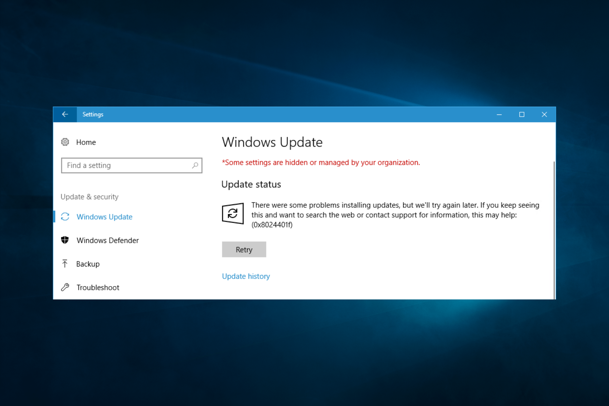Image resolution: width=609 pixels, height=406 pixels.
Task: Click the Windows Update sync arrows icon in the sidebar
Action: (65, 217)
